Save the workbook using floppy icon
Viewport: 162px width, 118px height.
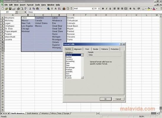click(x=10, y=9)
